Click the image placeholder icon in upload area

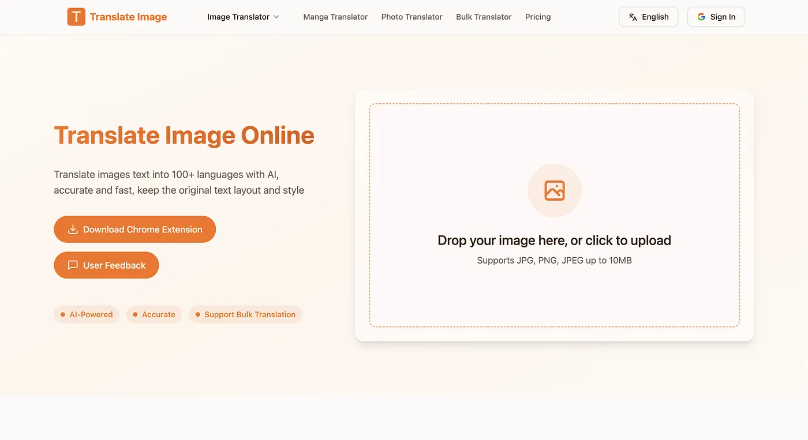(x=555, y=190)
